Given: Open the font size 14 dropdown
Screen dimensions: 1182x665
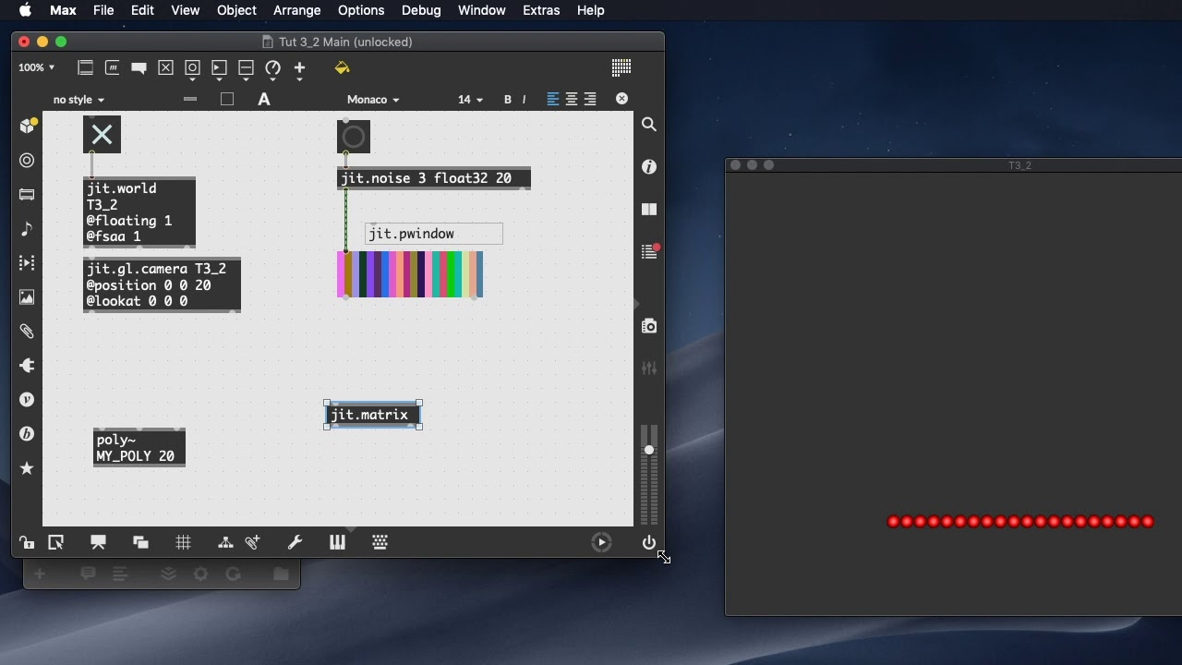Looking at the screenshot, I should (x=470, y=100).
